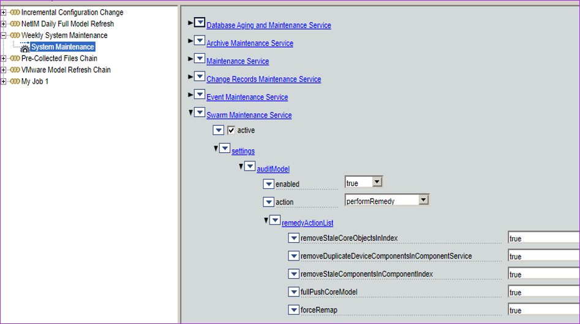This screenshot has width=580, height=324.
Task: Toggle the active checkbox under Swarm Maintenance
Action: [x=231, y=130]
